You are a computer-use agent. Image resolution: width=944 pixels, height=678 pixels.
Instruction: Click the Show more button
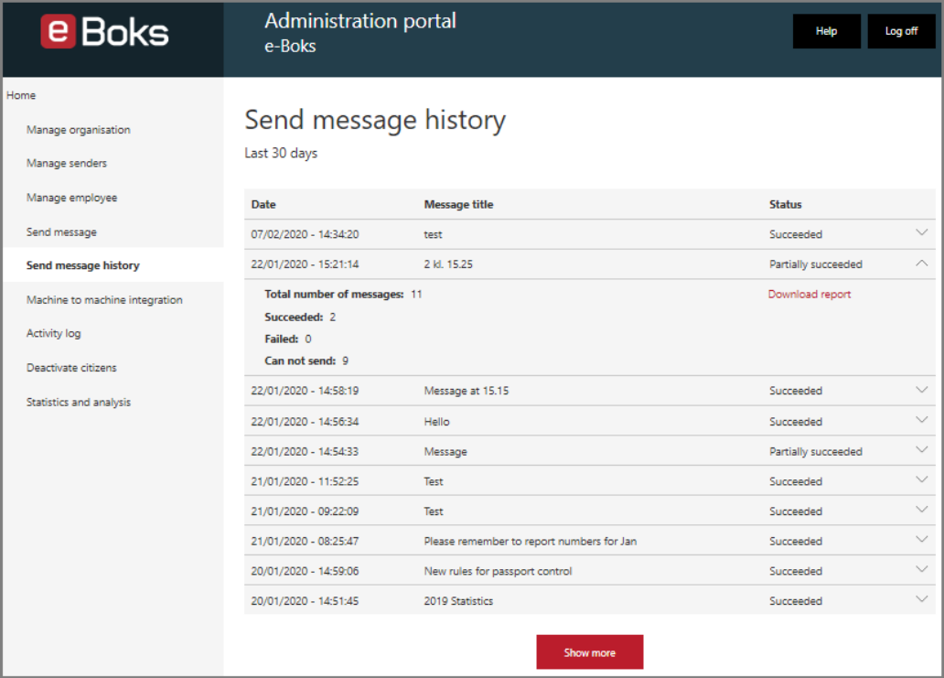coord(589,652)
